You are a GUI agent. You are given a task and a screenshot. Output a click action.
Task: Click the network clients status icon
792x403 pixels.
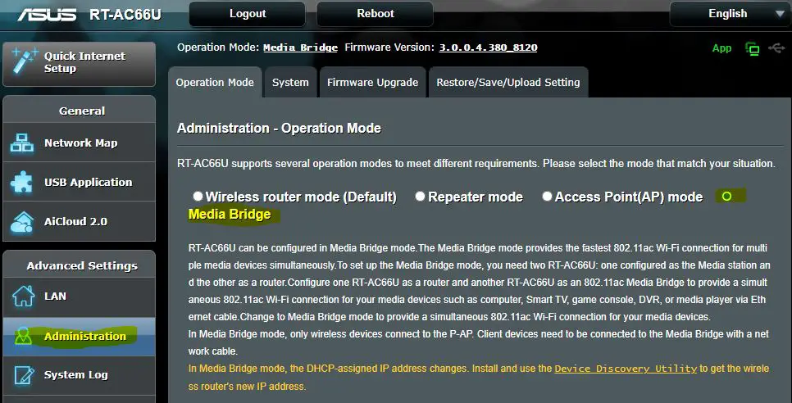753,48
